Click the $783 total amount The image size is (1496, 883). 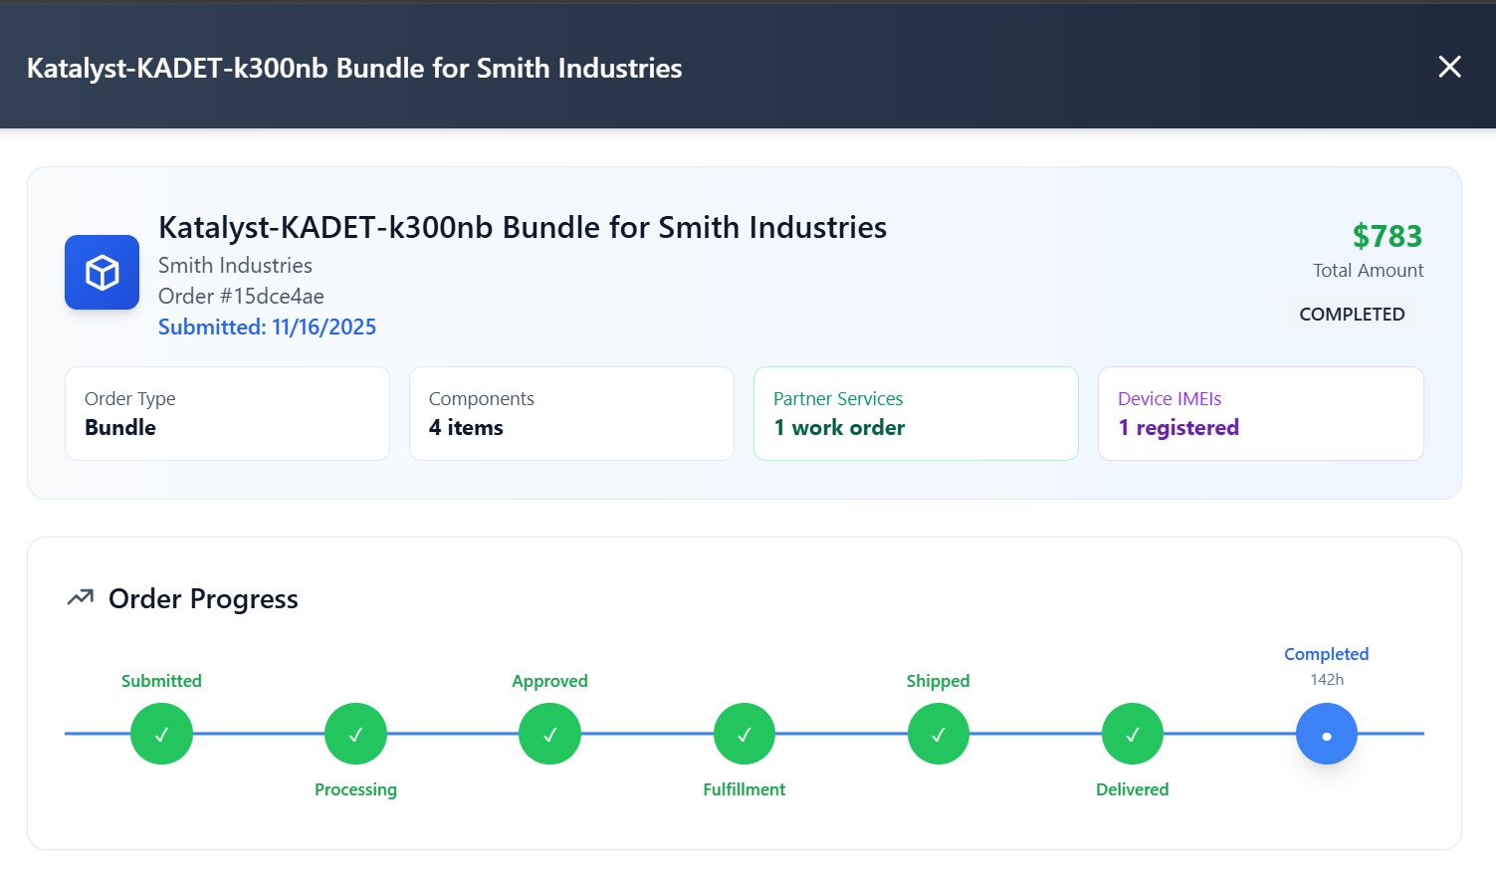click(1387, 236)
